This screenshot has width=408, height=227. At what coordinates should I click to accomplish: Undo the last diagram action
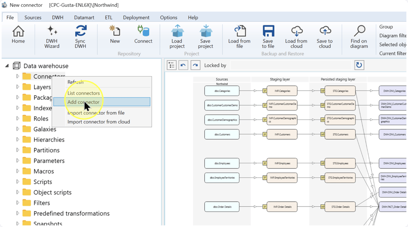click(x=183, y=65)
